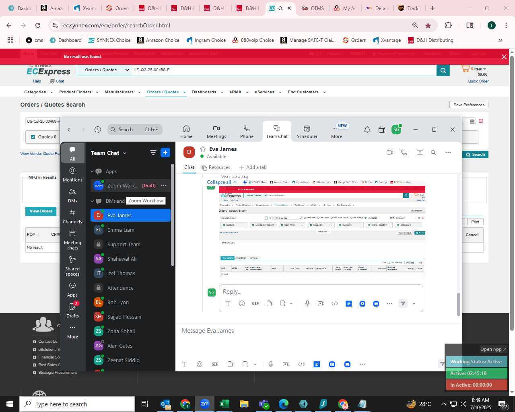Open Emma Liam chat
This screenshot has height=412, width=515.
coord(130,230)
